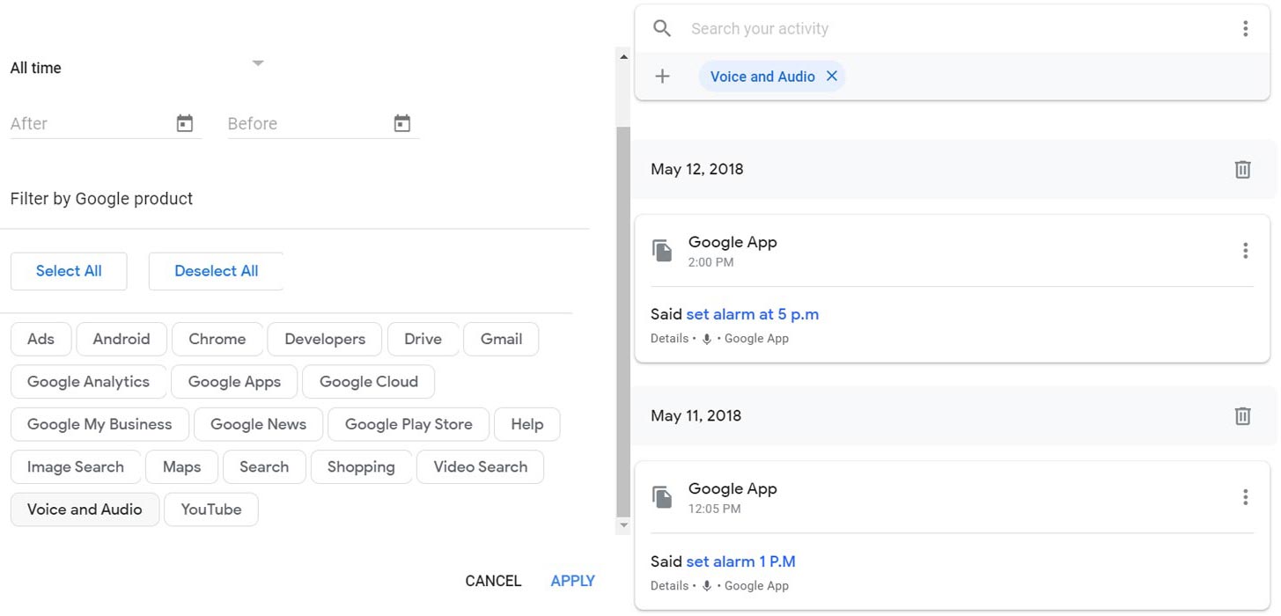Toggle the Developers product filter

pos(325,339)
